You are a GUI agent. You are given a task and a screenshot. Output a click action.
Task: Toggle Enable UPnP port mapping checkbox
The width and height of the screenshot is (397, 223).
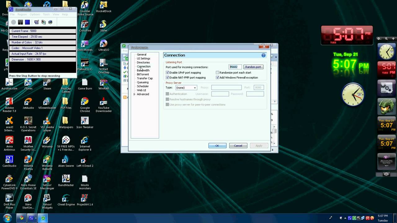[x=167, y=72]
